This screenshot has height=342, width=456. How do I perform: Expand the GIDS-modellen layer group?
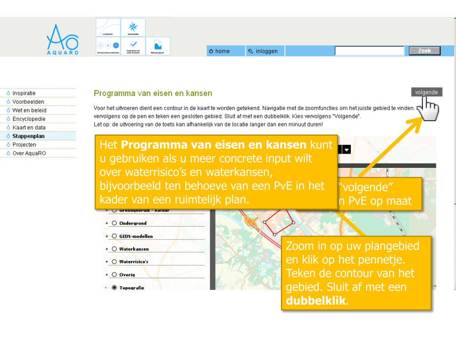tap(107, 236)
